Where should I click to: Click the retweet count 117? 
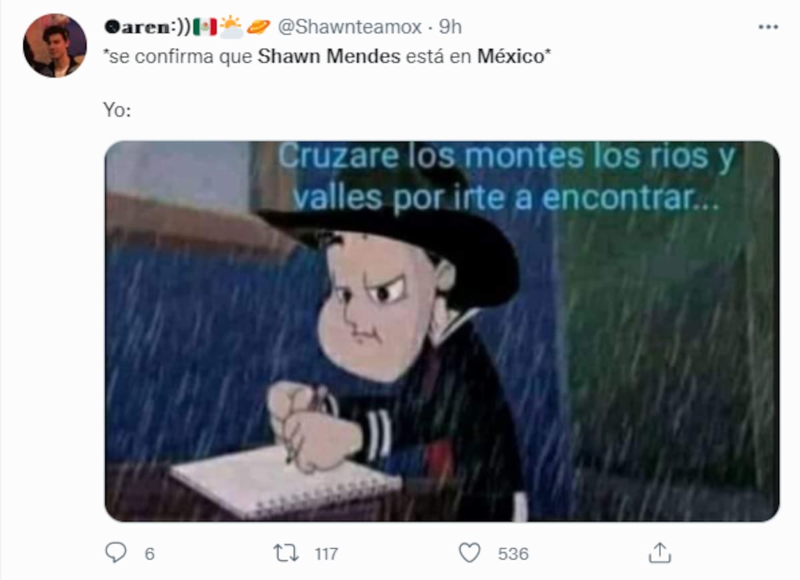tap(326, 553)
